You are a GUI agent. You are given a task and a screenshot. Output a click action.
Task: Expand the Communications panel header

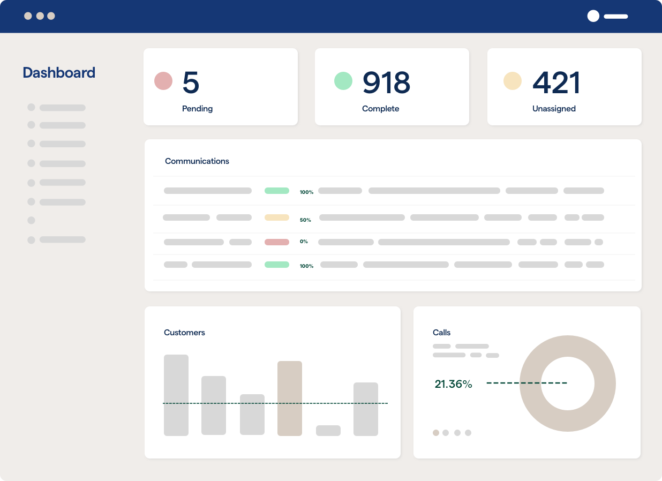point(197,161)
